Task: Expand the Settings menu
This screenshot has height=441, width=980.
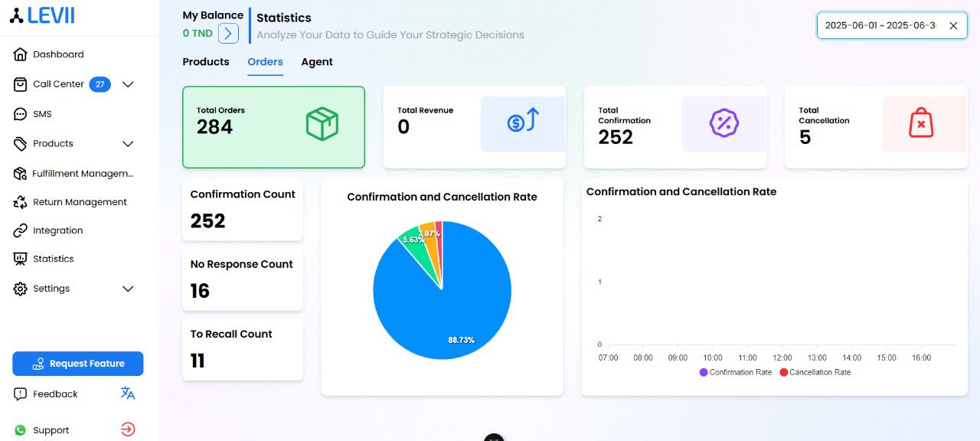Action: coord(127,289)
